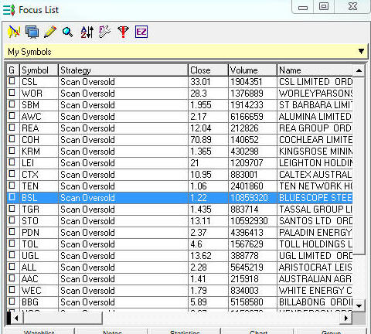The height and width of the screenshot is (334, 371).
Task: Tick the checkbox for CSL row
Action: coord(12,81)
